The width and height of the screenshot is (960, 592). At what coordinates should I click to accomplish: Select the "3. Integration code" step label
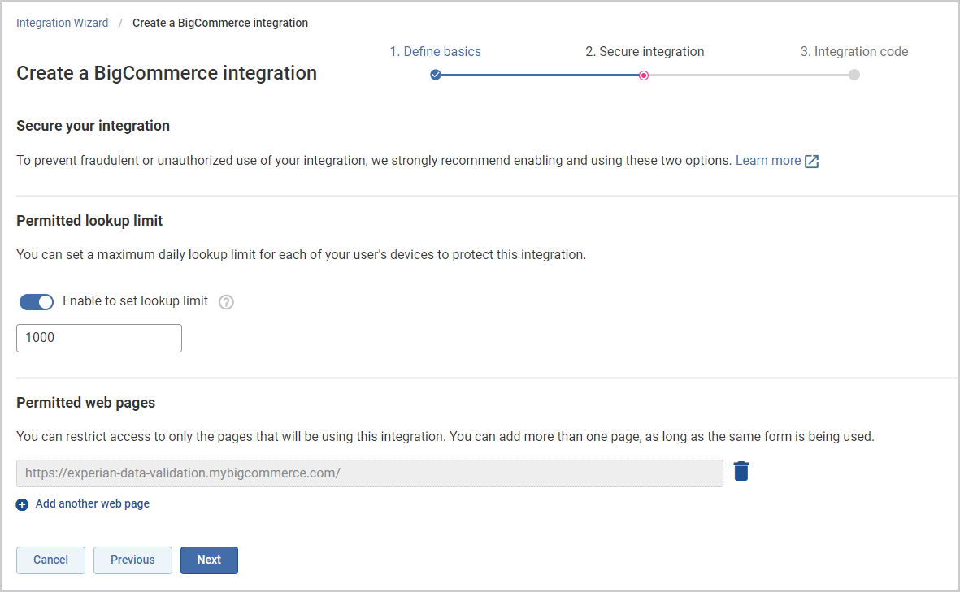pyautogui.click(x=854, y=51)
